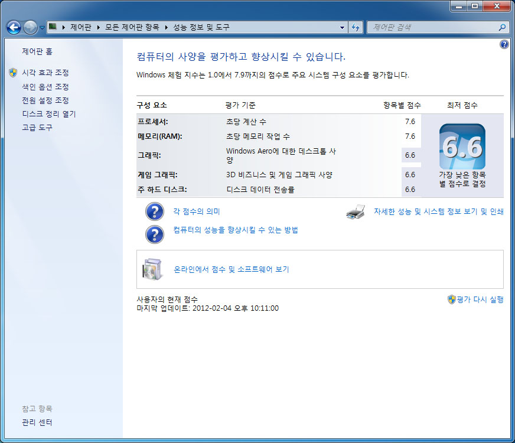Open 색인 옵션 조정 link
The height and width of the screenshot is (443, 515).
[45, 87]
